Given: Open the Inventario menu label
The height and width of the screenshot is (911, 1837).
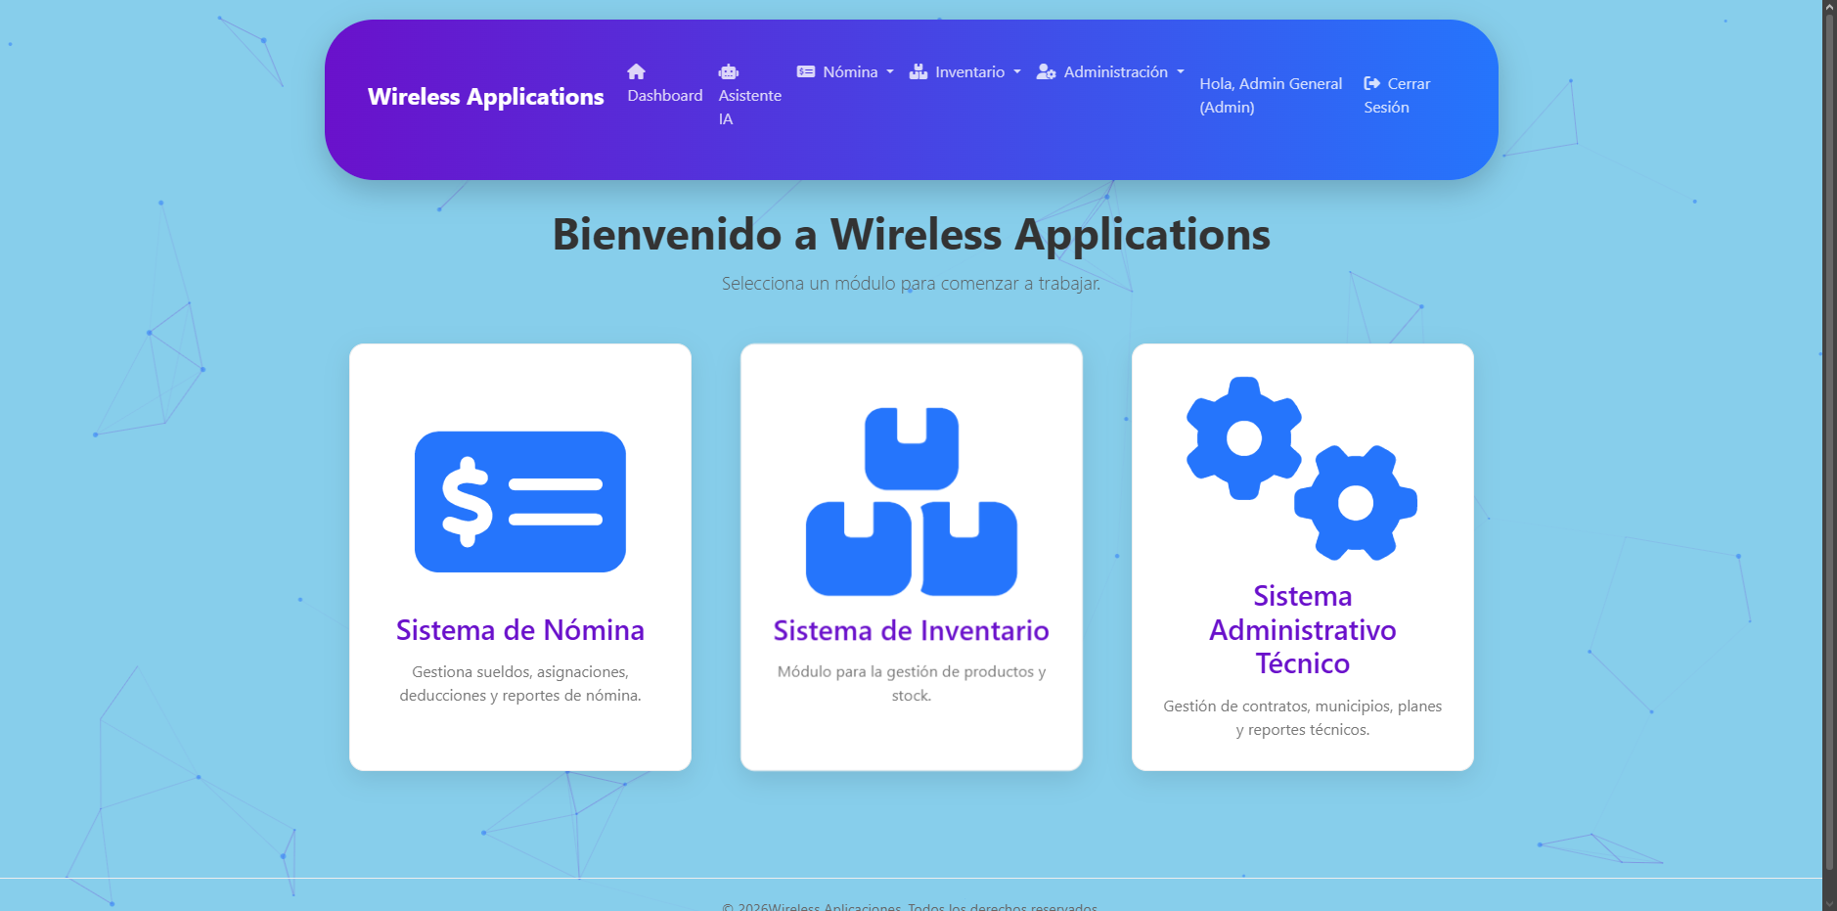Looking at the screenshot, I should pyautogui.click(x=969, y=71).
